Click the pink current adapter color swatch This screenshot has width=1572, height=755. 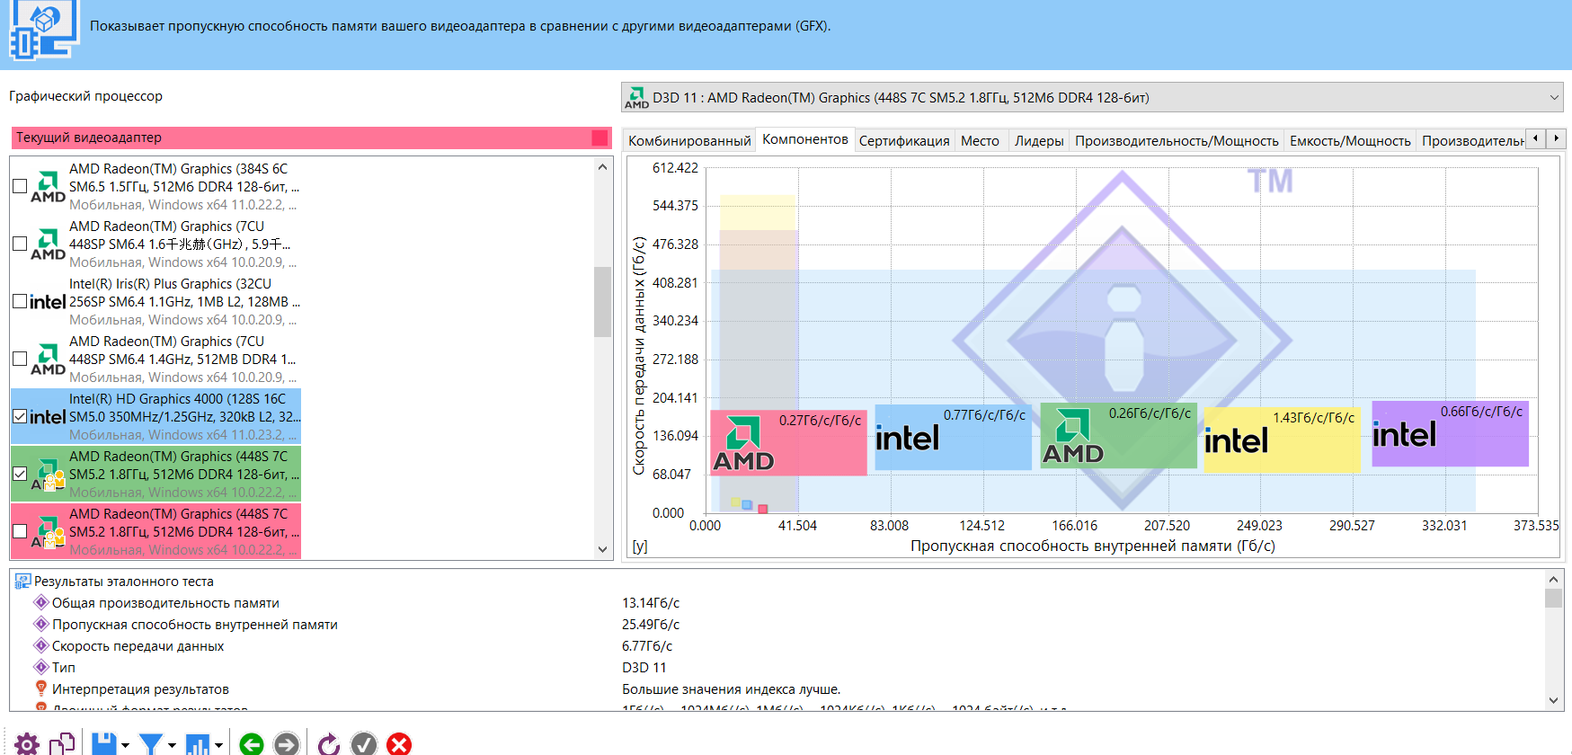[599, 138]
